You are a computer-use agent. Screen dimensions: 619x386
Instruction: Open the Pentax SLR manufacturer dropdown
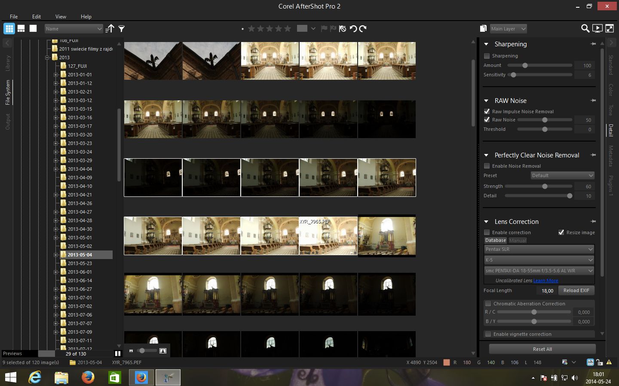pyautogui.click(x=539, y=249)
